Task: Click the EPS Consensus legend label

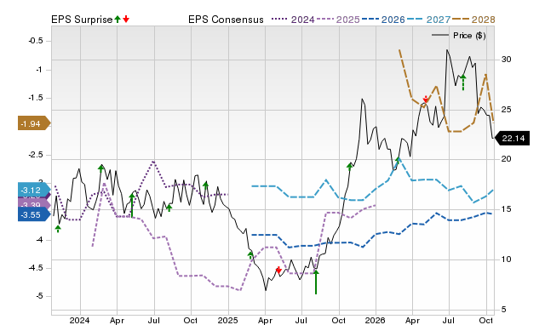Action: point(226,20)
